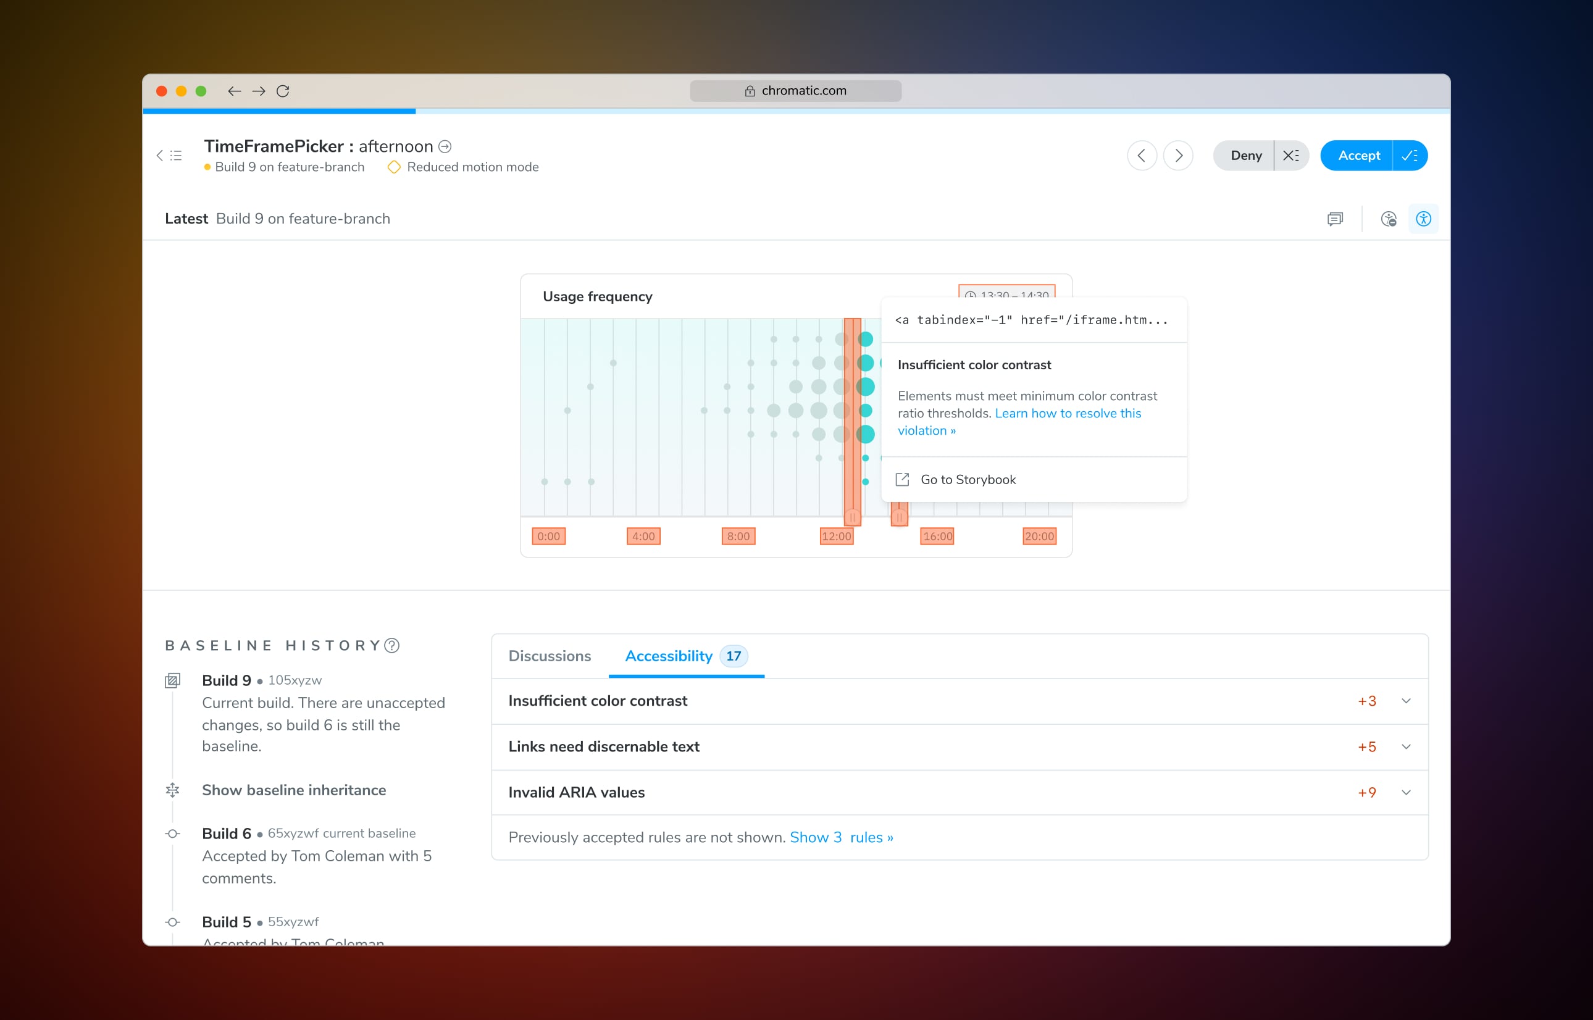Click the 12:00 timeline slider handle

852,516
